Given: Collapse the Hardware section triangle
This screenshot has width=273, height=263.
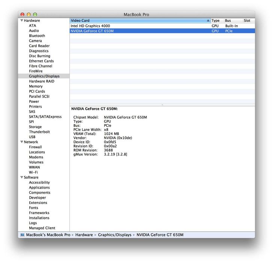Looking at the screenshot, I should tap(22, 20).
